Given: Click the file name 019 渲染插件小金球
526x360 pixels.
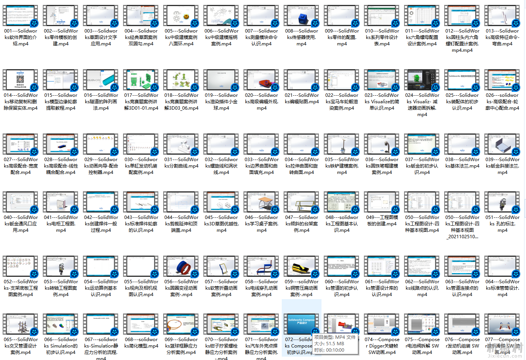Looking at the screenshot, I should click(x=221, y=102).
